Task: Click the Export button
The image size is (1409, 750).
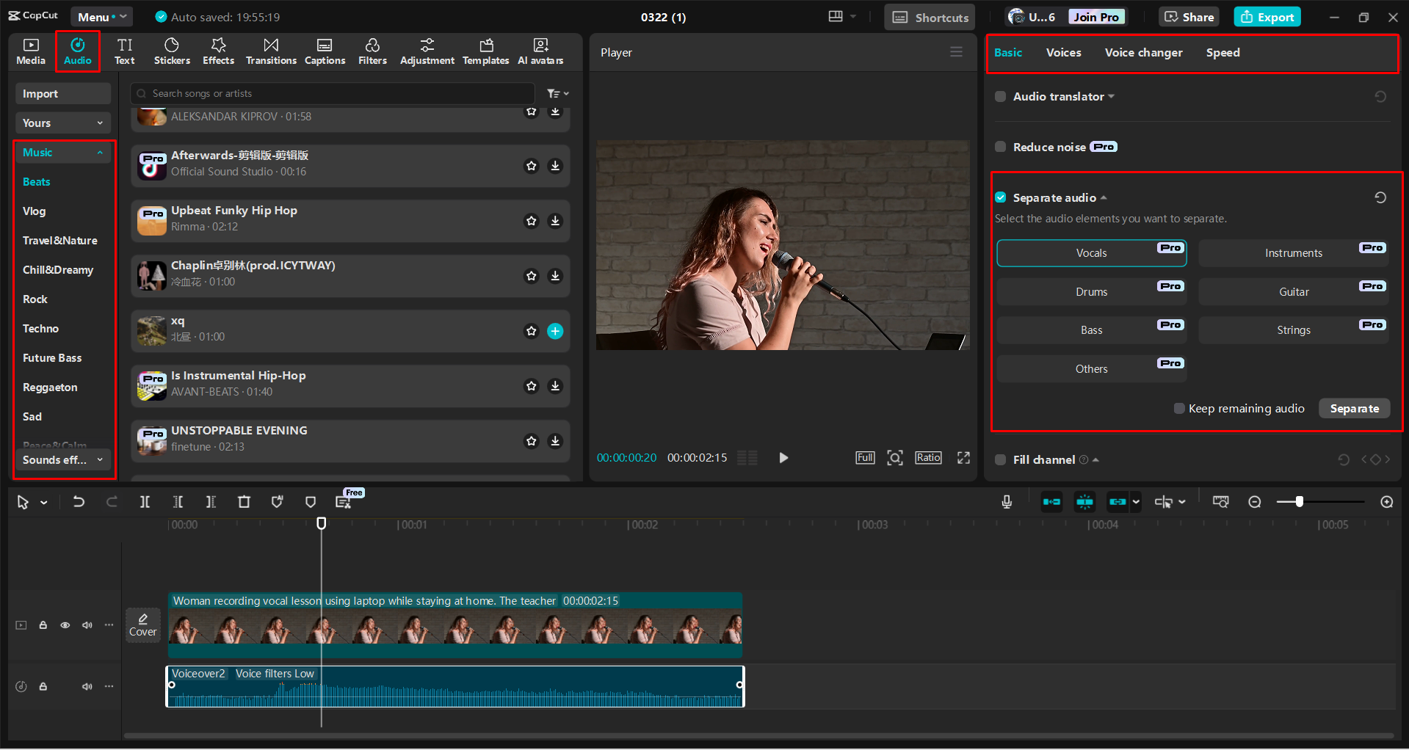Action: tap(1266, 16)
